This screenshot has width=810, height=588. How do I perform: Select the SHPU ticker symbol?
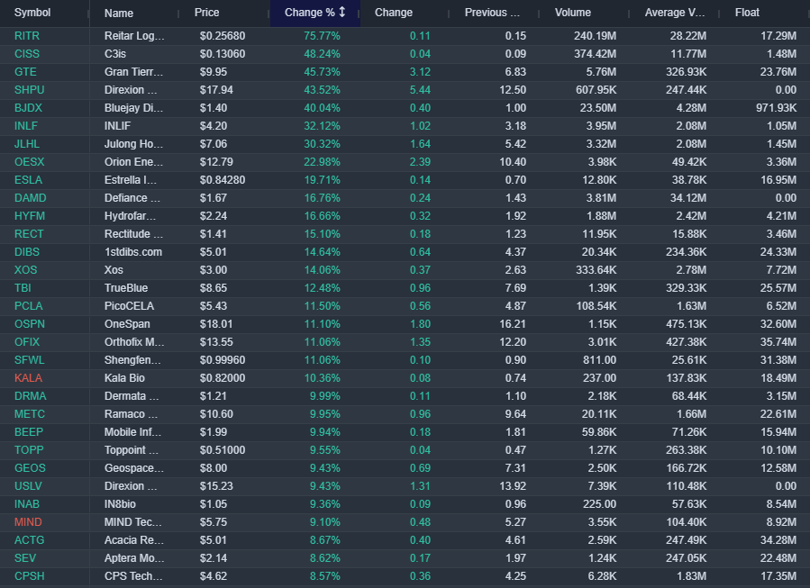[30, 90]
